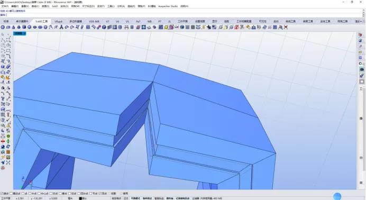The image size is (366, 200).
Task: Open the 文件(F) File menu
Action: [5, 6]
